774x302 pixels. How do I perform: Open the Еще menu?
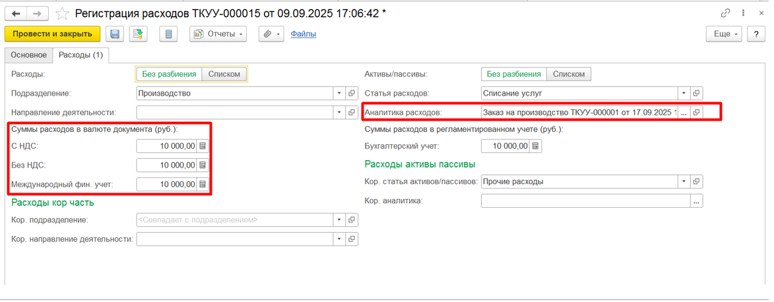[725, 34]
